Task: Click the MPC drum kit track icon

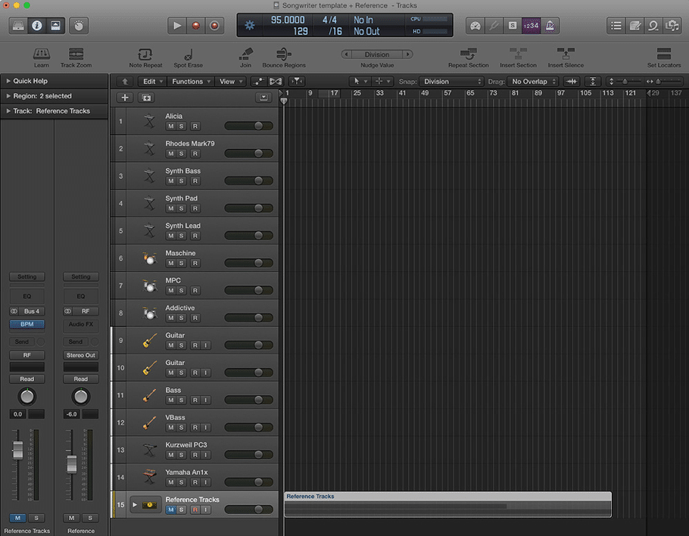Action: click(149, 285)
